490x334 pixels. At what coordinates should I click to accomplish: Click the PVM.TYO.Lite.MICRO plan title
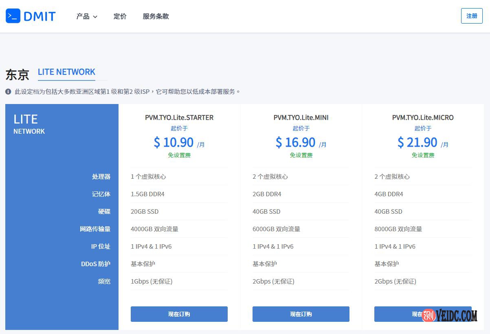click(423, 117)
